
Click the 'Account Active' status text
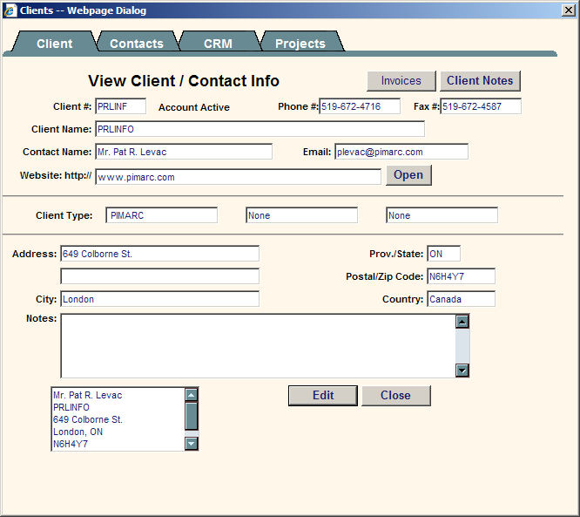pyautogui.click(x=194, y=107)
